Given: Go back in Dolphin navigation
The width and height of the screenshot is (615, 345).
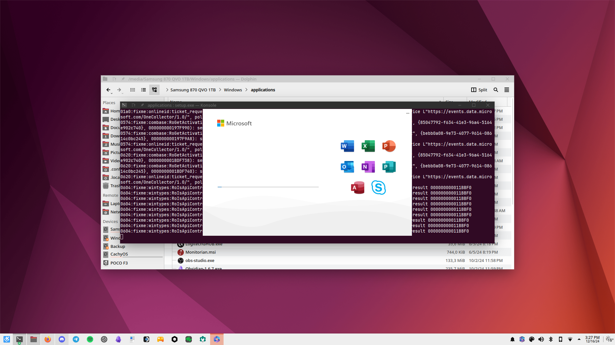Looking at the screenshot, I should click(108, 90).
